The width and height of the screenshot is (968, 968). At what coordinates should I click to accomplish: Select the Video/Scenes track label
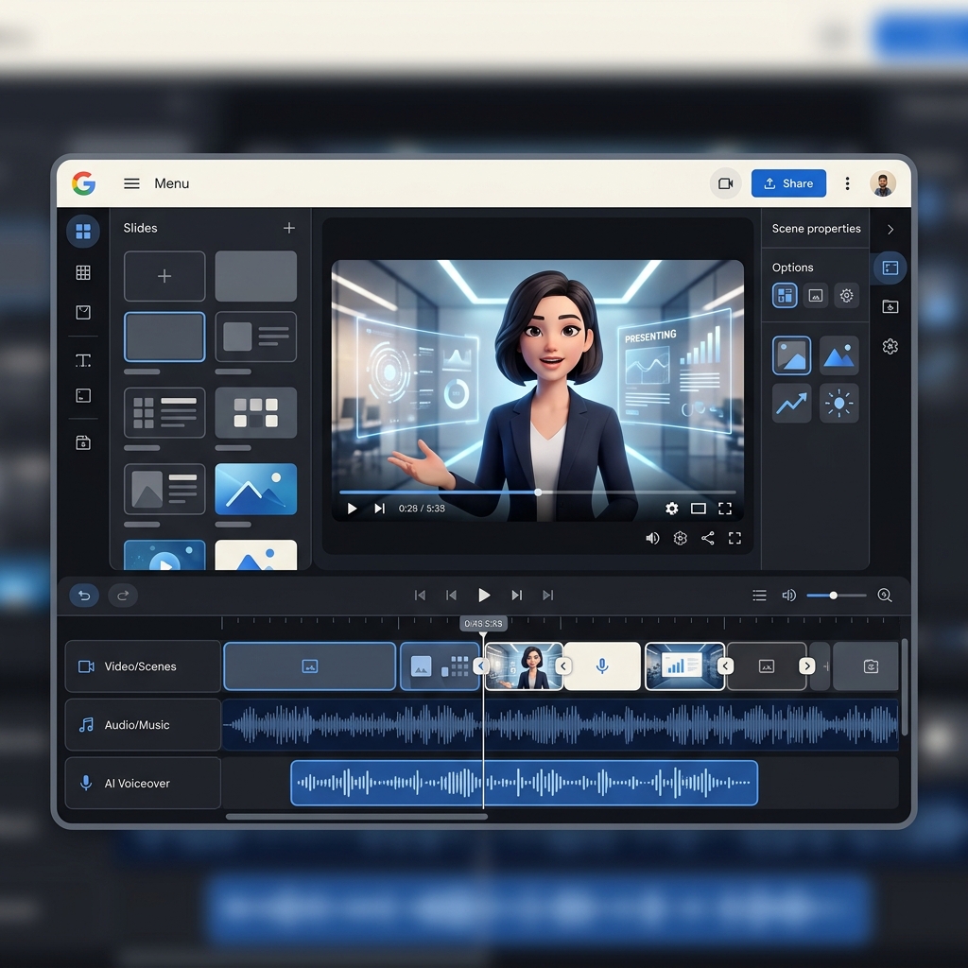pos(143,666)
